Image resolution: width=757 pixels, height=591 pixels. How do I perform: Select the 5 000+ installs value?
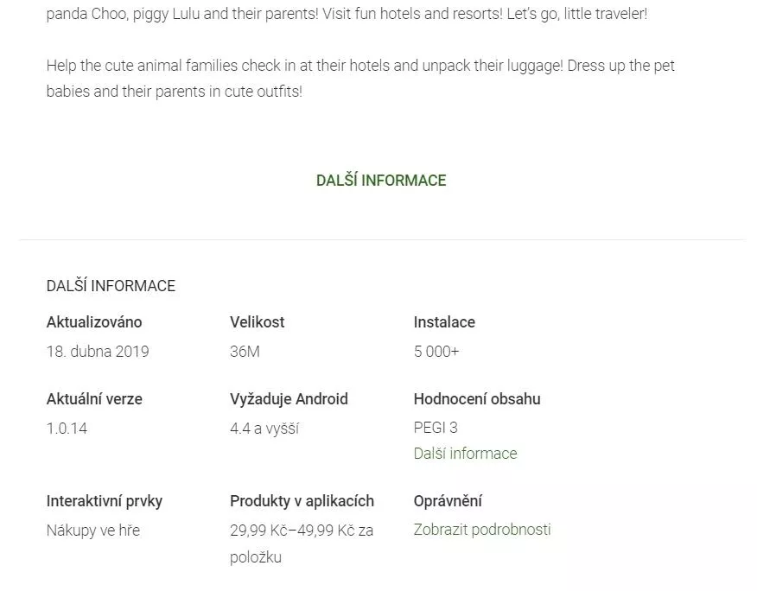[x=436, y=351]
